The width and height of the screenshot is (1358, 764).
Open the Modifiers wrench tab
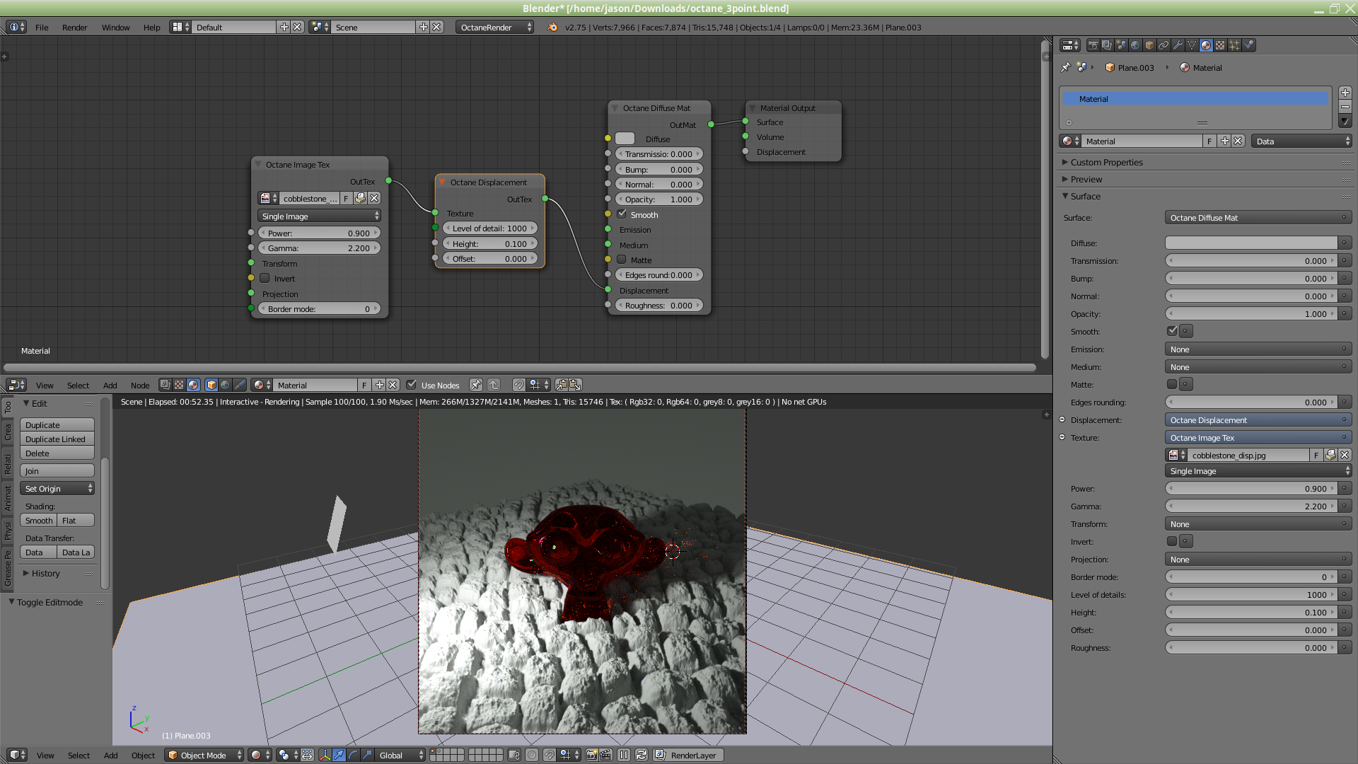(1178, 45)
